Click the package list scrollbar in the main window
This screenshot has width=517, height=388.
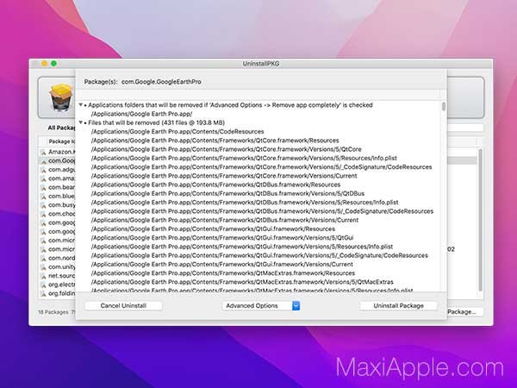pos(480,220)
